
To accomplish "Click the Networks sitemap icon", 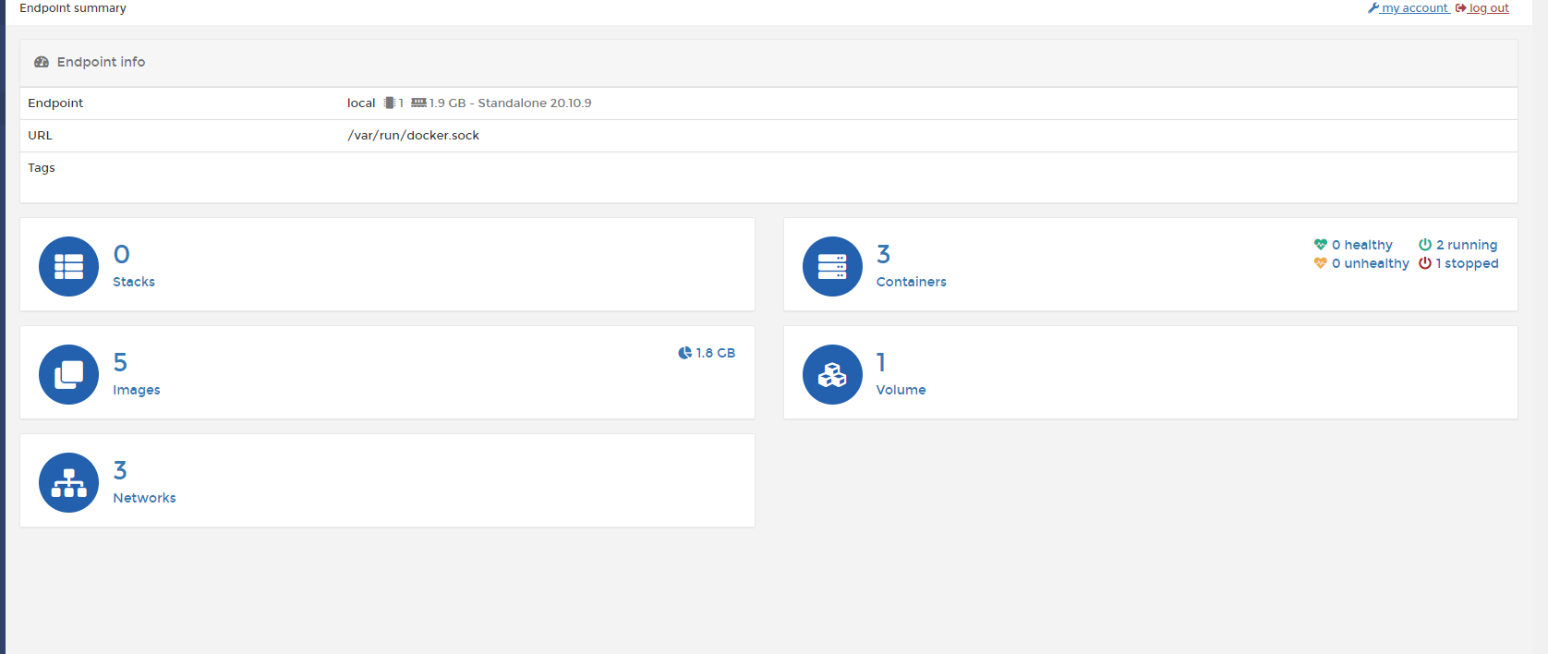I will pos(68,482).
